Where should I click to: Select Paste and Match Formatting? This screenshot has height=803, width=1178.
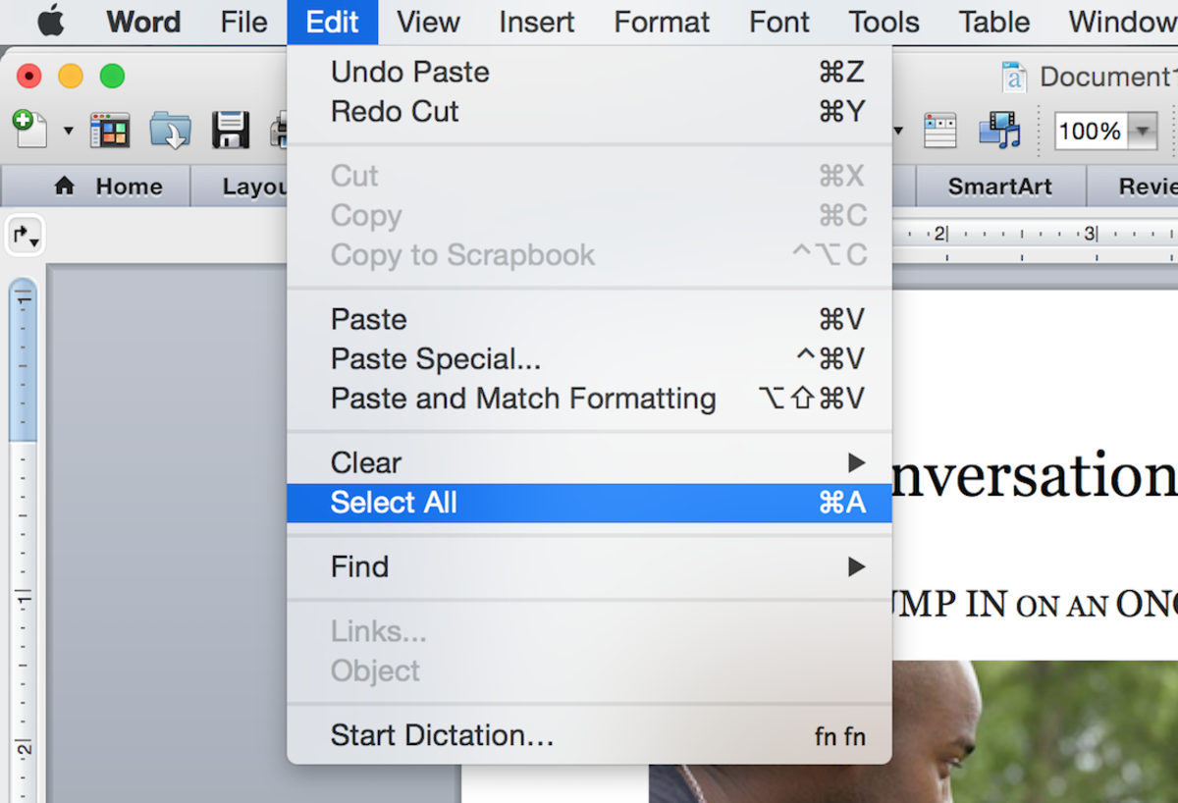(x=589, y=399)
